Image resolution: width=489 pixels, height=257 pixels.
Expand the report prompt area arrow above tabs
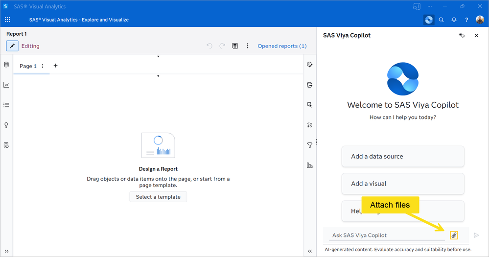[158, 56]
